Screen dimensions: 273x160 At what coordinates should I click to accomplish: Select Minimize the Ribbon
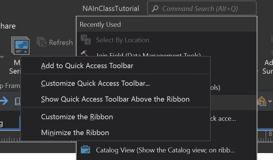[75, 133]
